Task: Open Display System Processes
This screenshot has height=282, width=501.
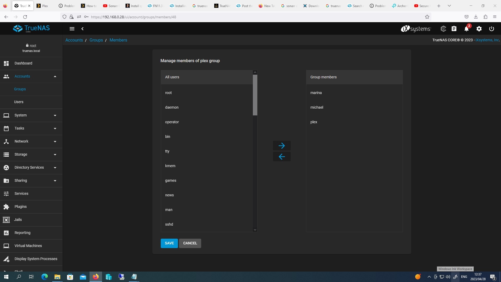Action: point(31,259)
